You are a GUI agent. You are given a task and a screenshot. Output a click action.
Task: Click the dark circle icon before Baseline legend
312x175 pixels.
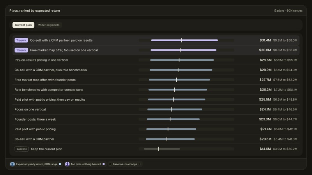point(110,164)
